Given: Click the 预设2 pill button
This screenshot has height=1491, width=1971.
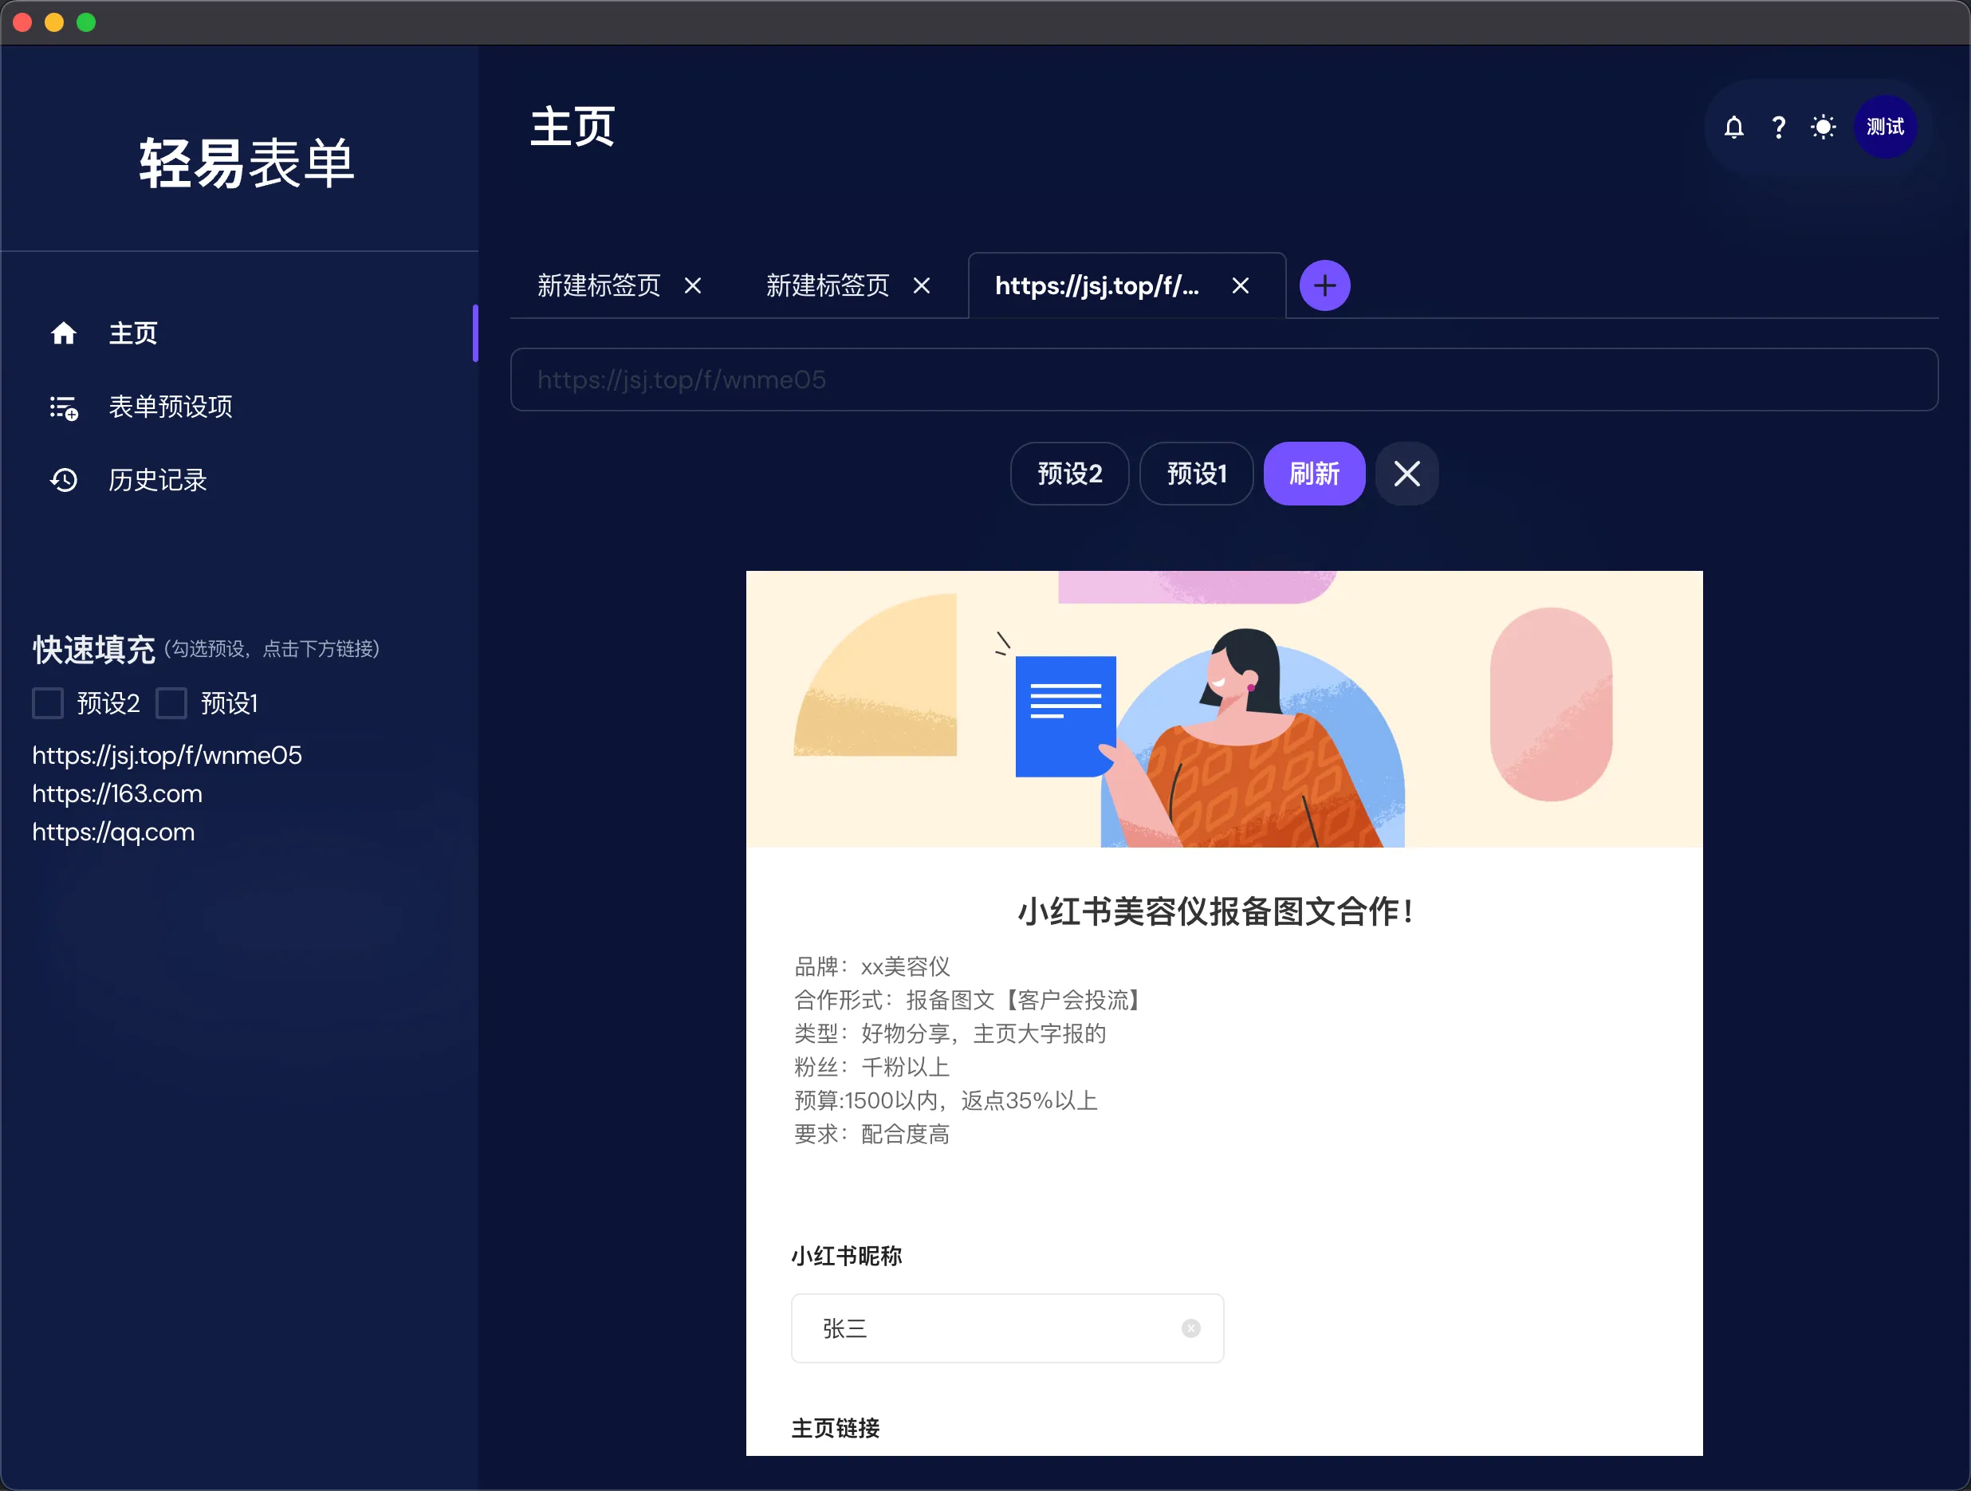Looking at the screenshot, I should click(1069, 474).
